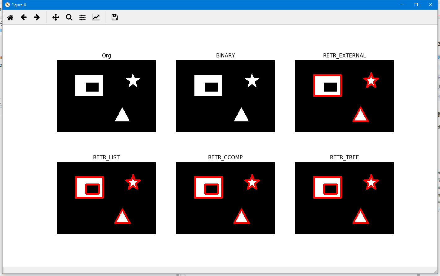
Task: Go back to the previous view
Action: [x=24, y=17]
